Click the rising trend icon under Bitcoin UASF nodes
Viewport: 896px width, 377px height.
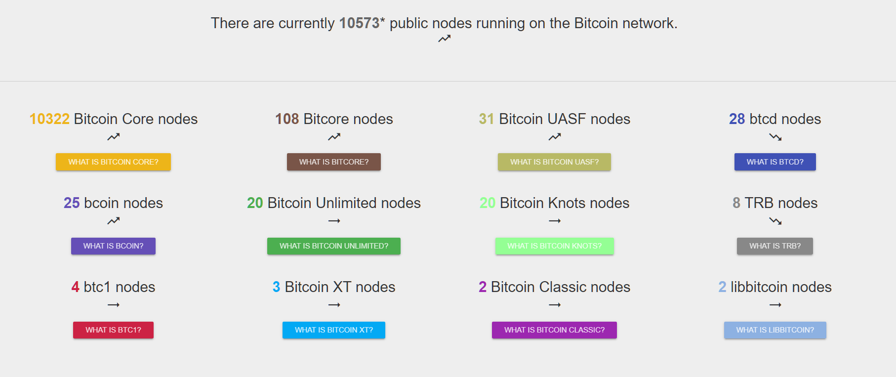pos(554,137)
